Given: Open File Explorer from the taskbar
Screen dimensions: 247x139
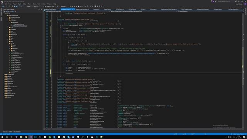Looking at the screenshot, I should tap(21, 137).
